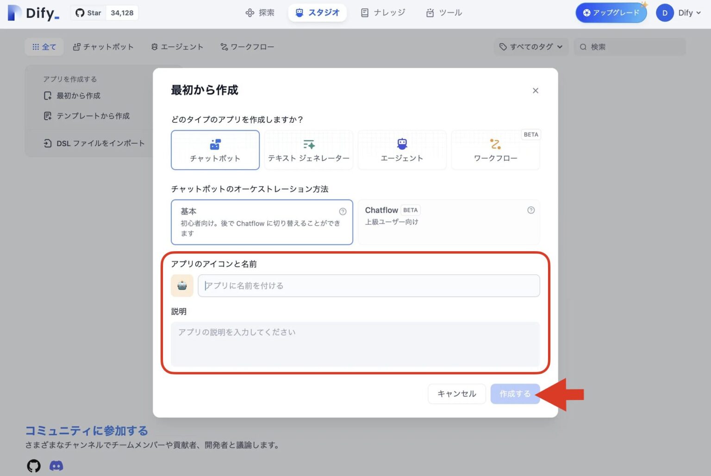Switch to the ナレッジ tab
This screenshot has height=476, width=711.
pyautogui.click(x=383, y=13)
